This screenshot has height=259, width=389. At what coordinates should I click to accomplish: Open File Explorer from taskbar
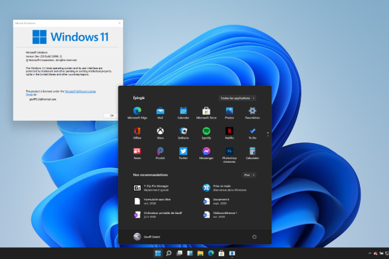[200, 253]
